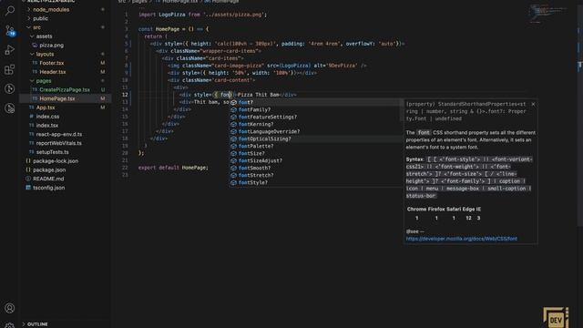Open react-app-env.d.ts in the explorer
The height and width of the screenshot is (328, 583).
coord(65,134)
